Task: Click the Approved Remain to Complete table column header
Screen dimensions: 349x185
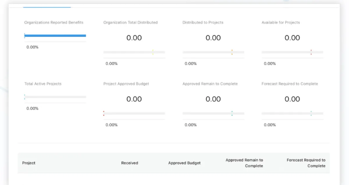Action: pyautogui.click(x=244, y=163)
